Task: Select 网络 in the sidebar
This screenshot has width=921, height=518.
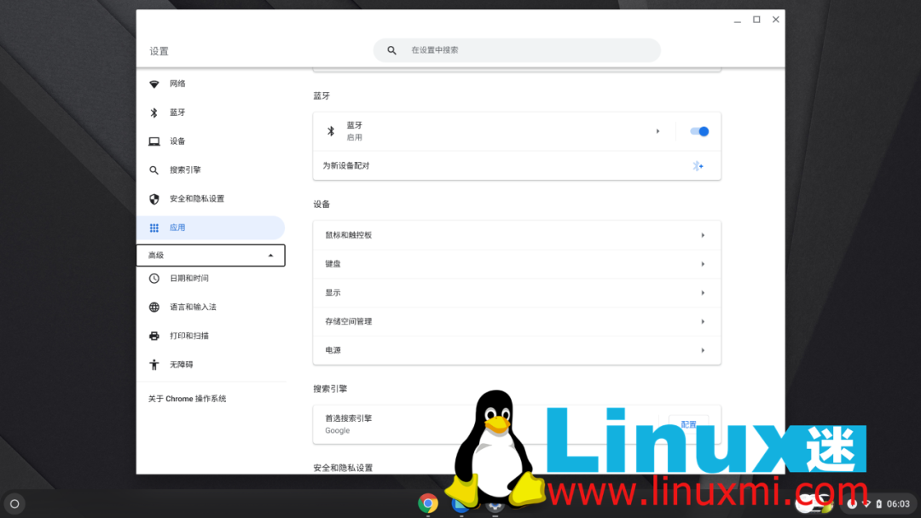Action: [x=211, y=83]
